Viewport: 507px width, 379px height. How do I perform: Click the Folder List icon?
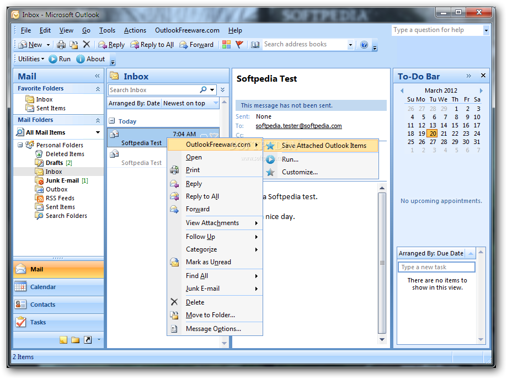[76, 339]
